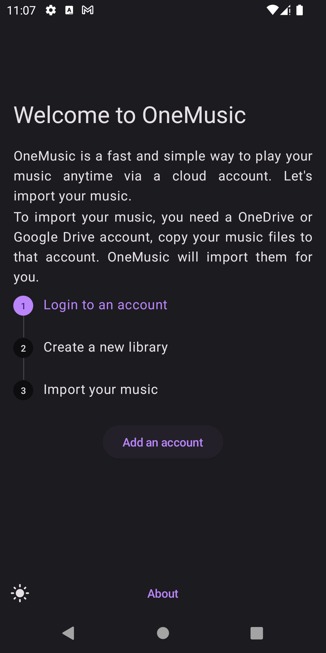
Task: Tap the keyboard language A status icon
Action: coord(69,10)
